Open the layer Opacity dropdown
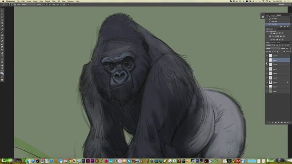This screenshot has height=164, width=292. tap(291, 48)
